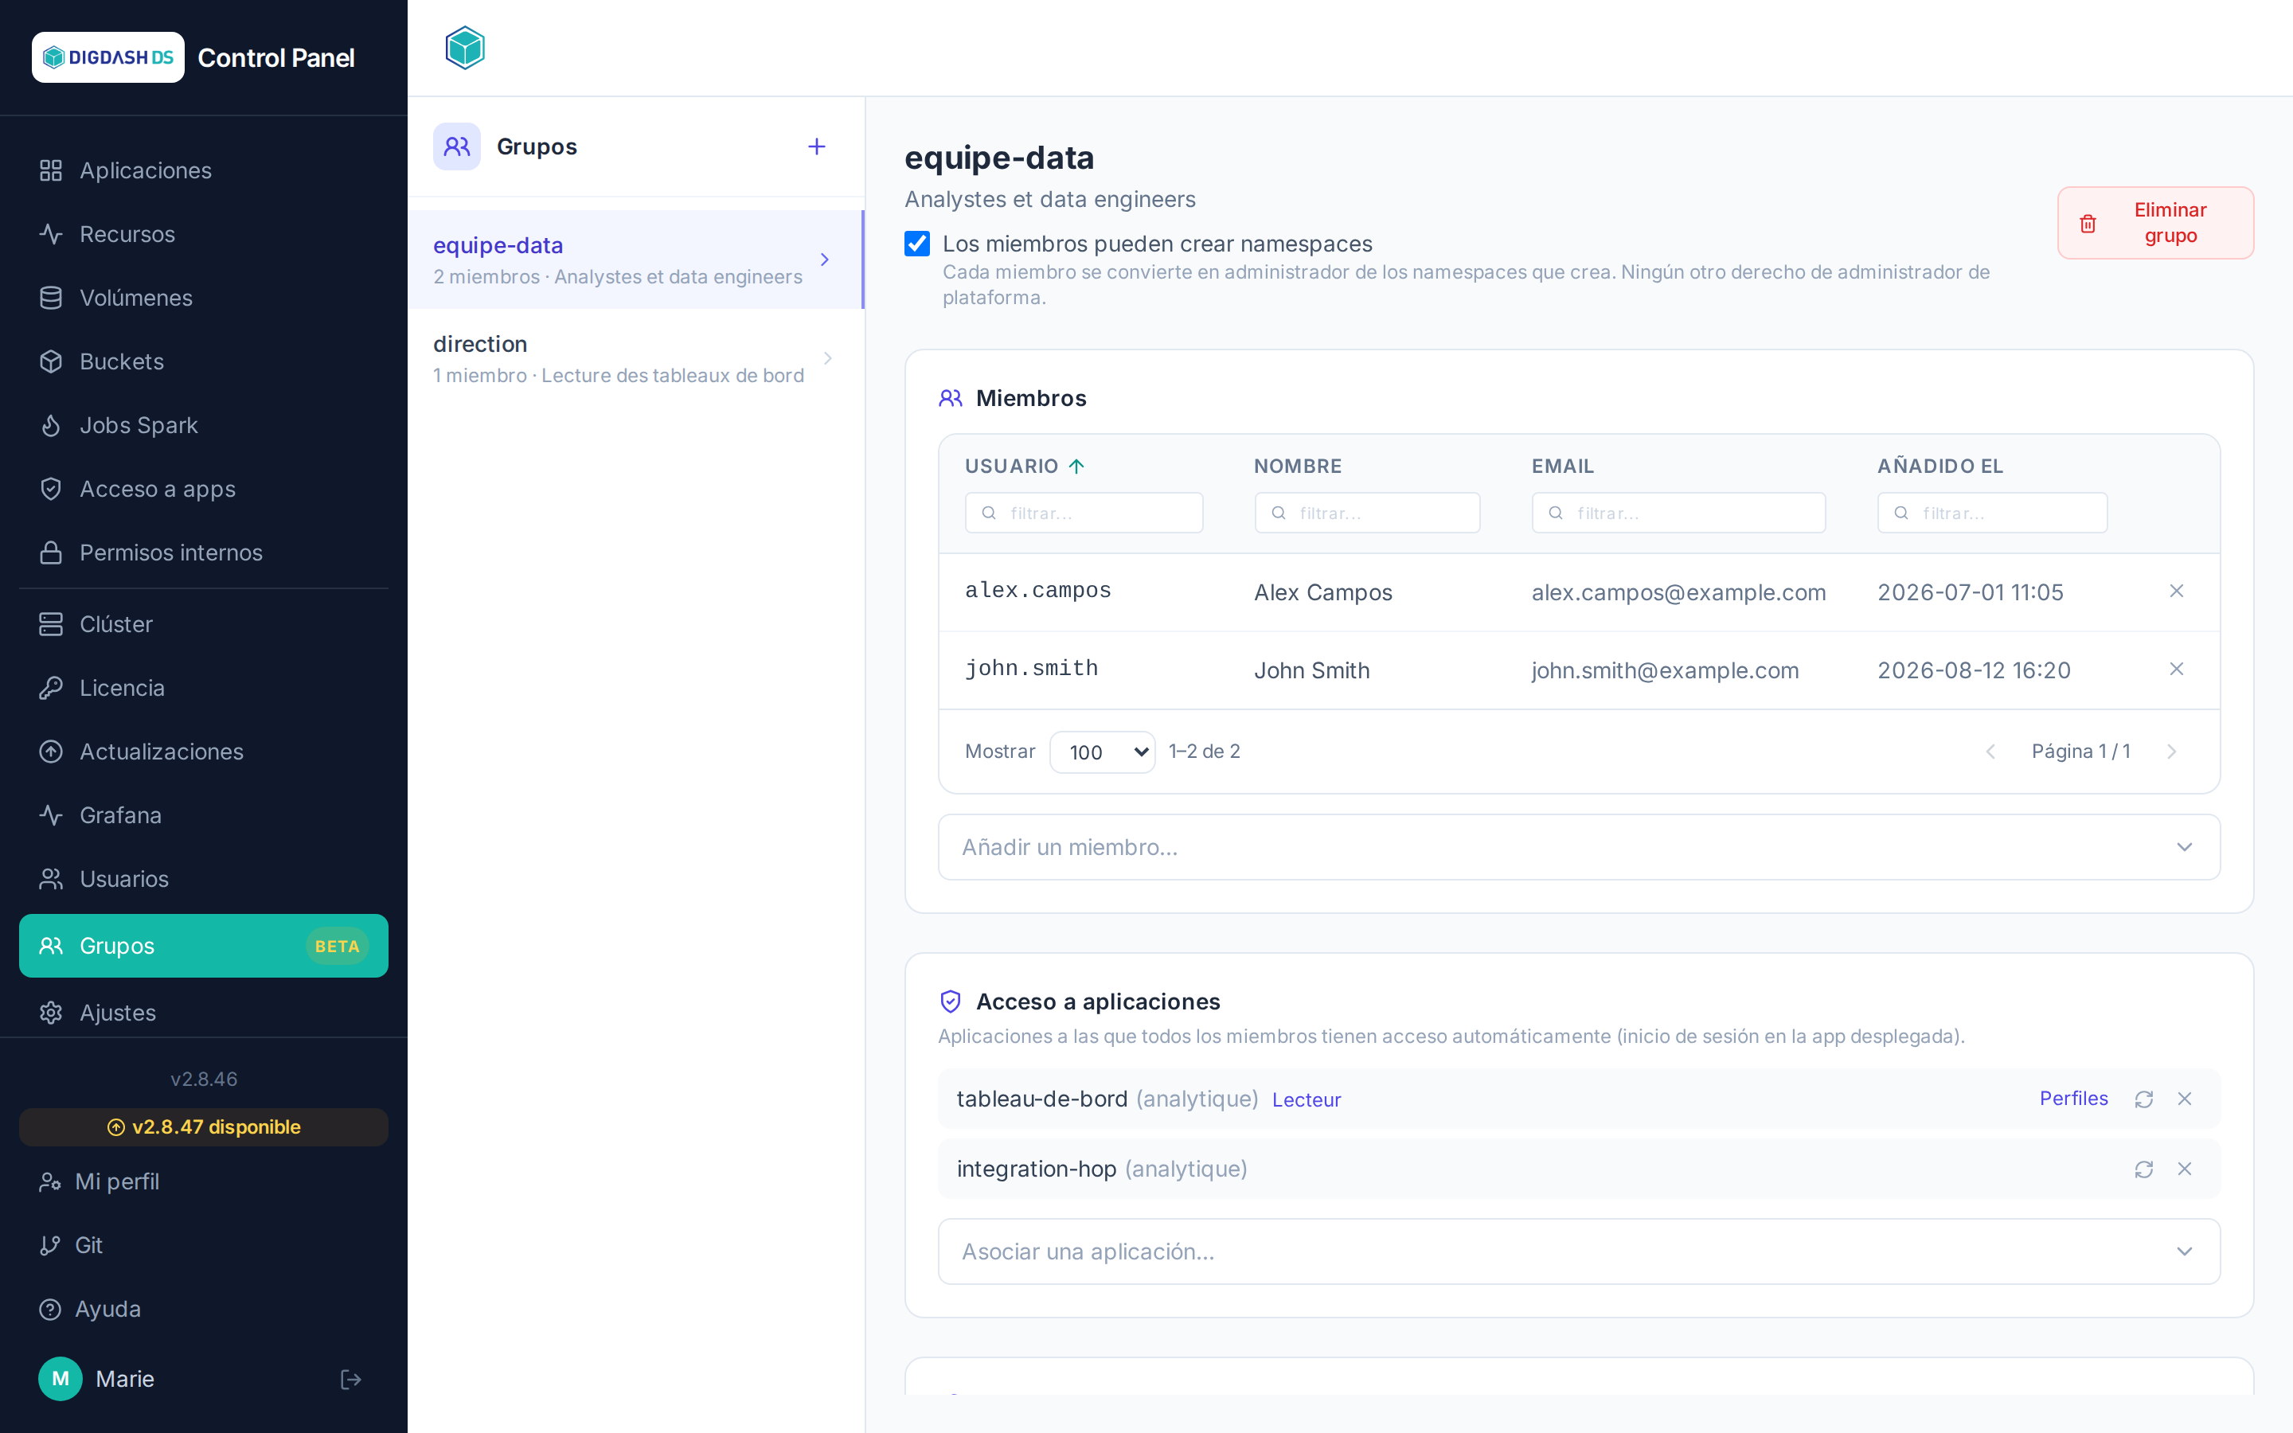The height and width of the screenshot is (1433, 2293).
Task: Expand the equipe-data group chevron
Action: click(826, 260)
